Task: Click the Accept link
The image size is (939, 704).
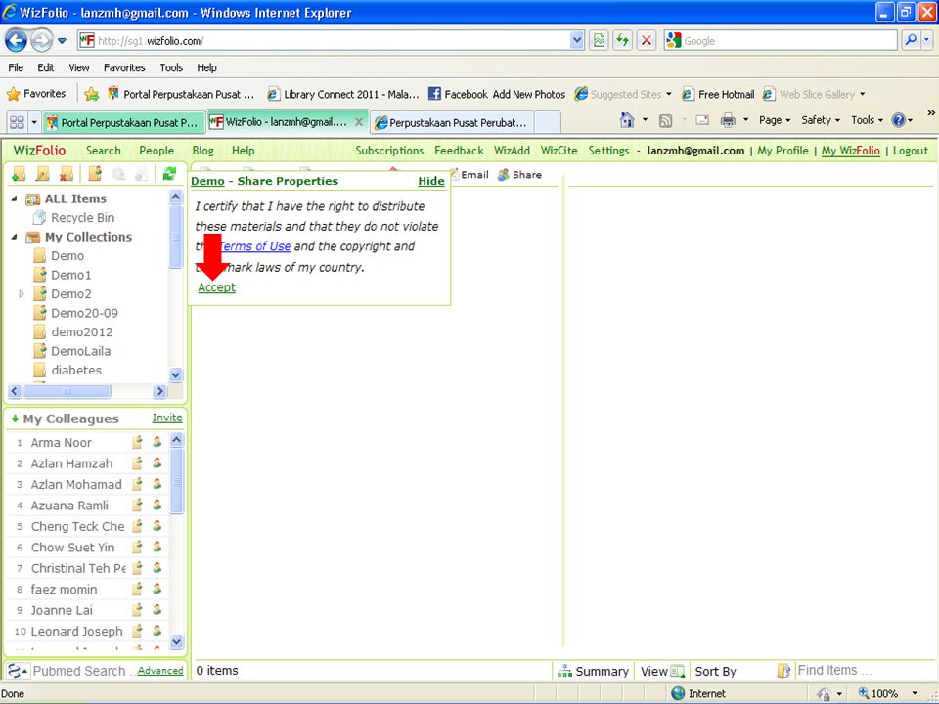Action: tap(216, 287)
